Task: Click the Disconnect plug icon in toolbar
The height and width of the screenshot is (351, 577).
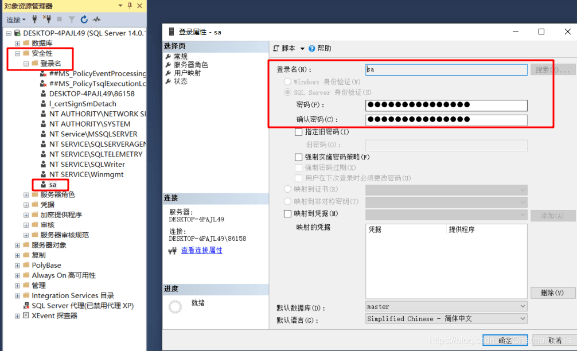Action: (47, 19)
